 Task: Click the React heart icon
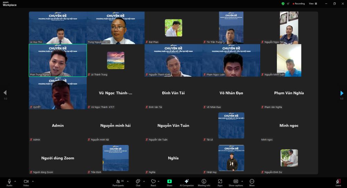[153, 181]
